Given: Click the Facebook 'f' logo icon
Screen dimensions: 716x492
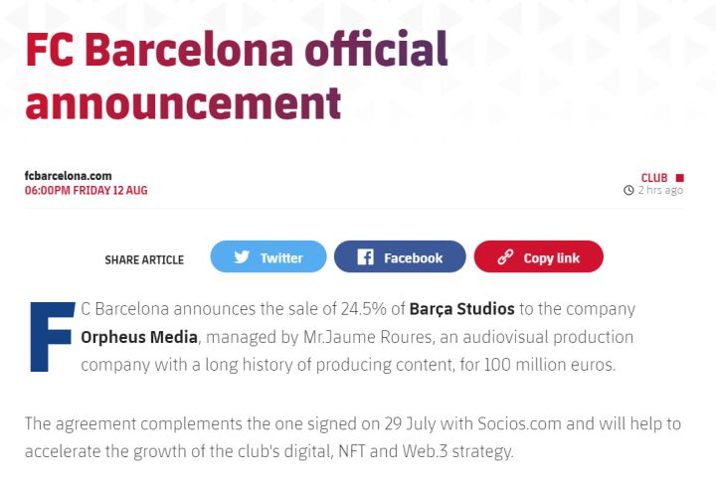Looking at the screenshot, I should click(365, 256).
